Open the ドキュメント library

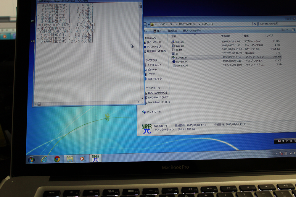(155, 65)
